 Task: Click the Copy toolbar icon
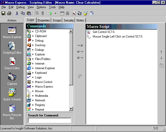23,13
